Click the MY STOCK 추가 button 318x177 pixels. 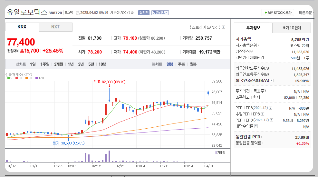[278, 13]
